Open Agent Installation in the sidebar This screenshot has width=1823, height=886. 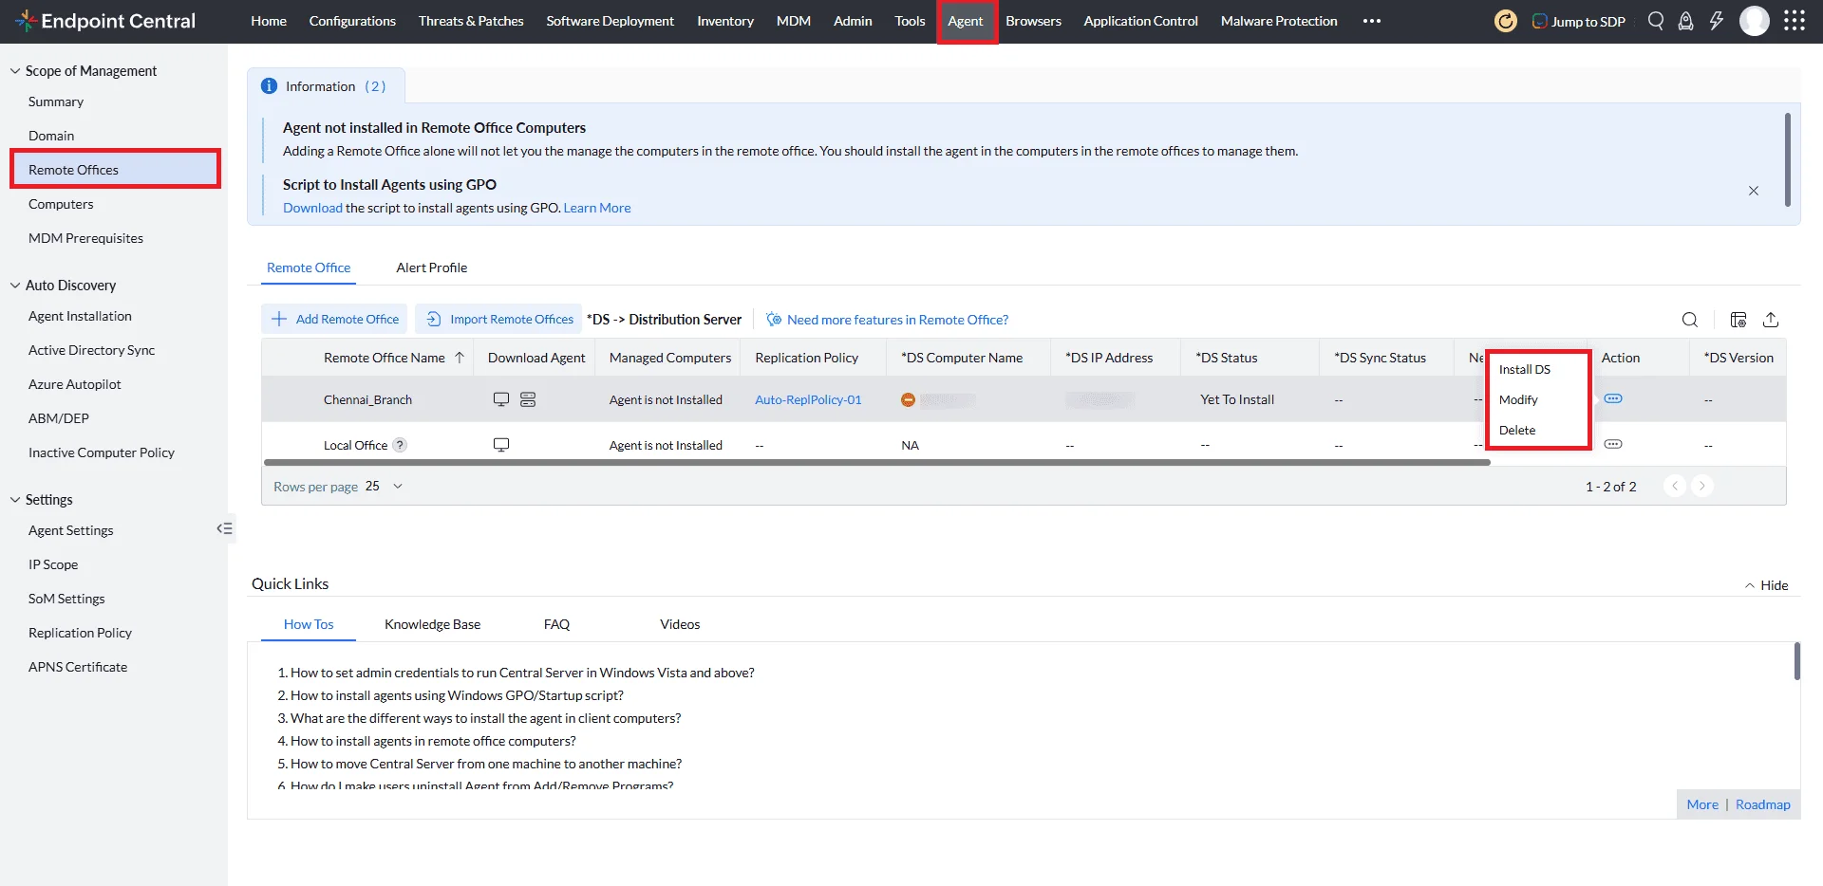[80, 316]
